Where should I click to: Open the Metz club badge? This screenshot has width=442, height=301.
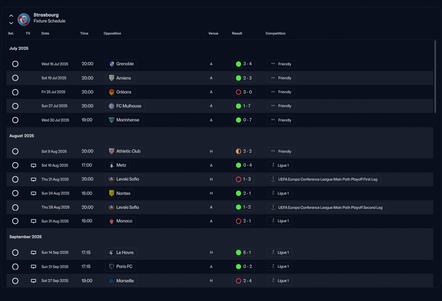pos(112,165)
